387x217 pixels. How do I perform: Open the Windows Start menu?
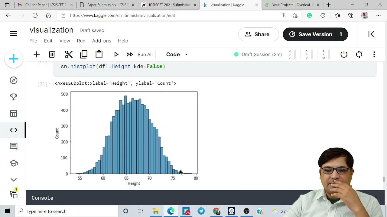point(7,211)
